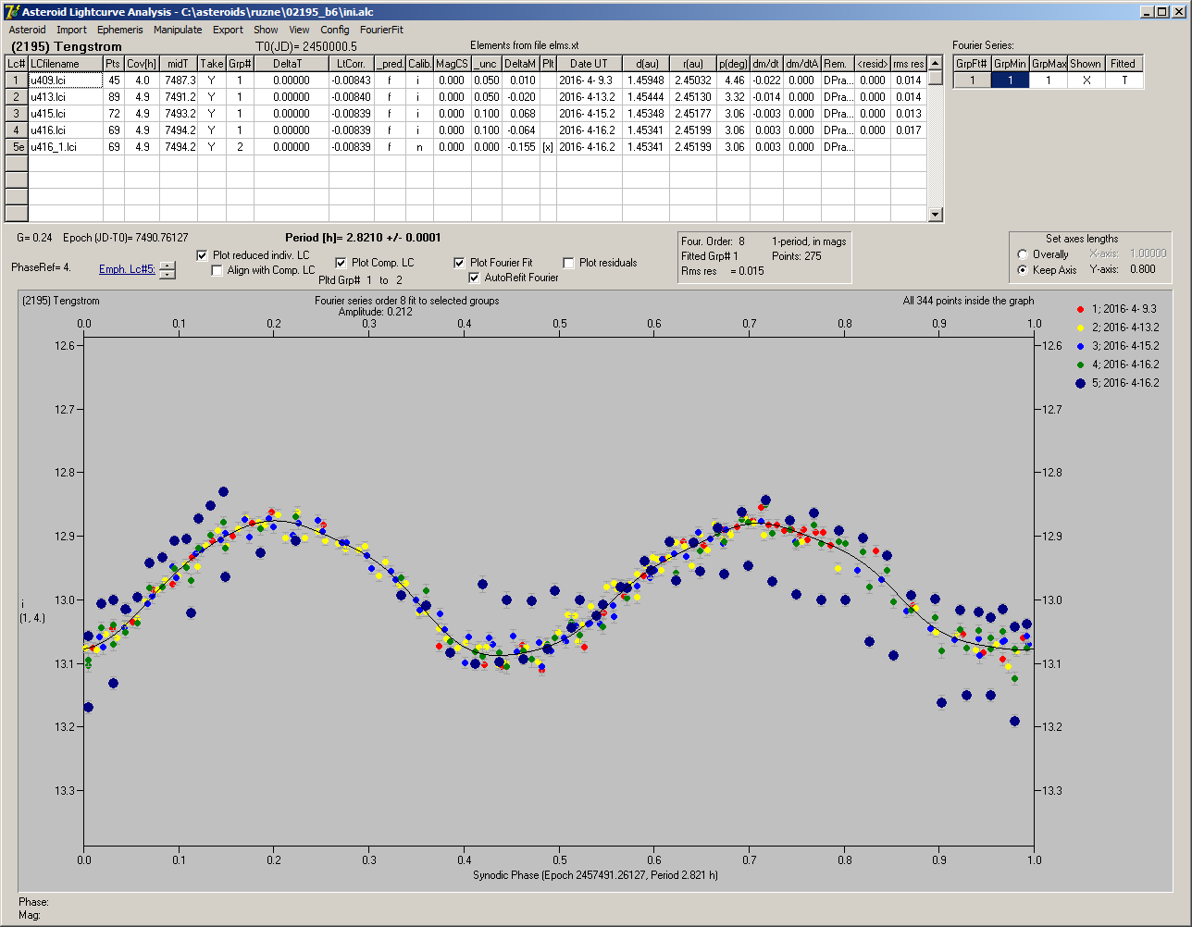The image size is (1192, 927).
Task: Click the large navy legend dot for lightcurve 5
Action: (x=1080, y=383)
